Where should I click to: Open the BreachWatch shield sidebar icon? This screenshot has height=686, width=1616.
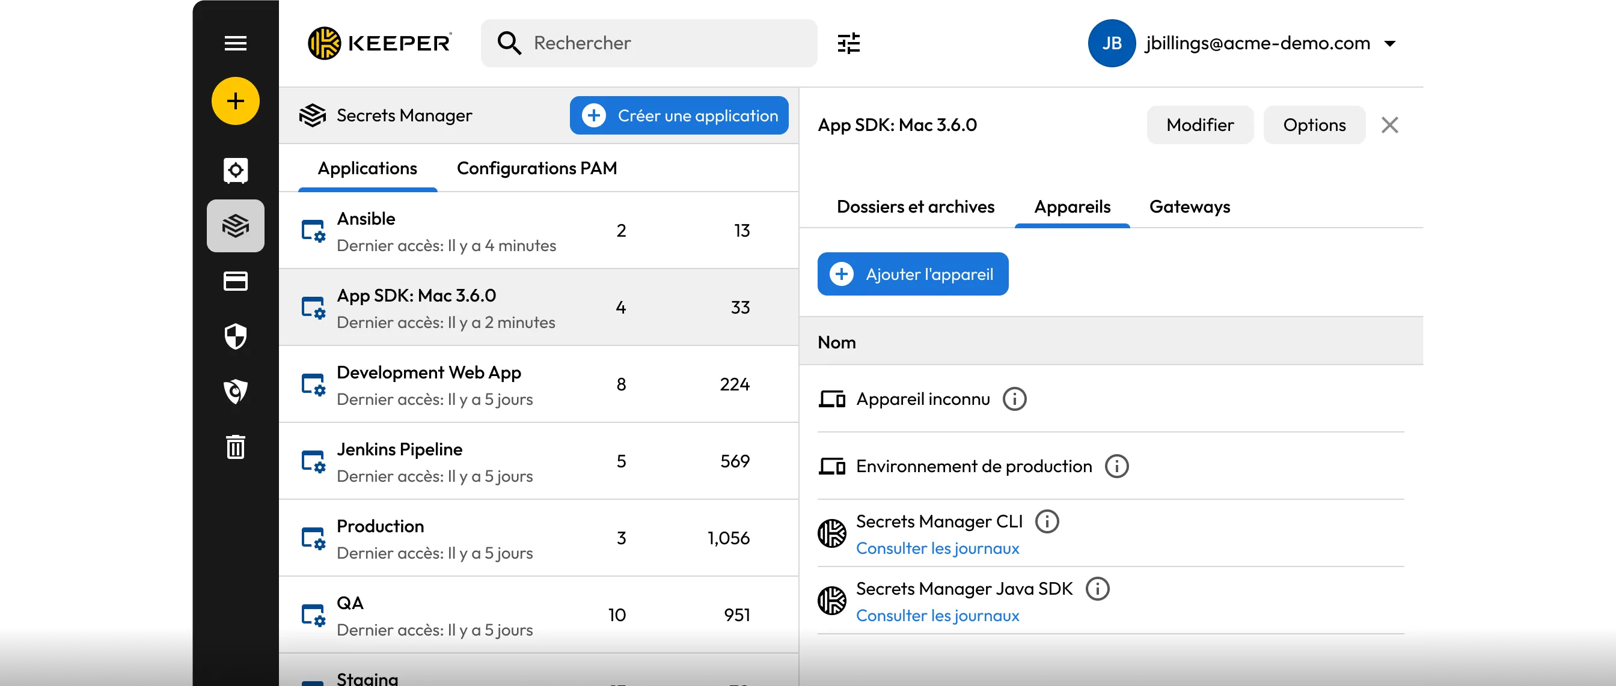[x=235, y=391]
